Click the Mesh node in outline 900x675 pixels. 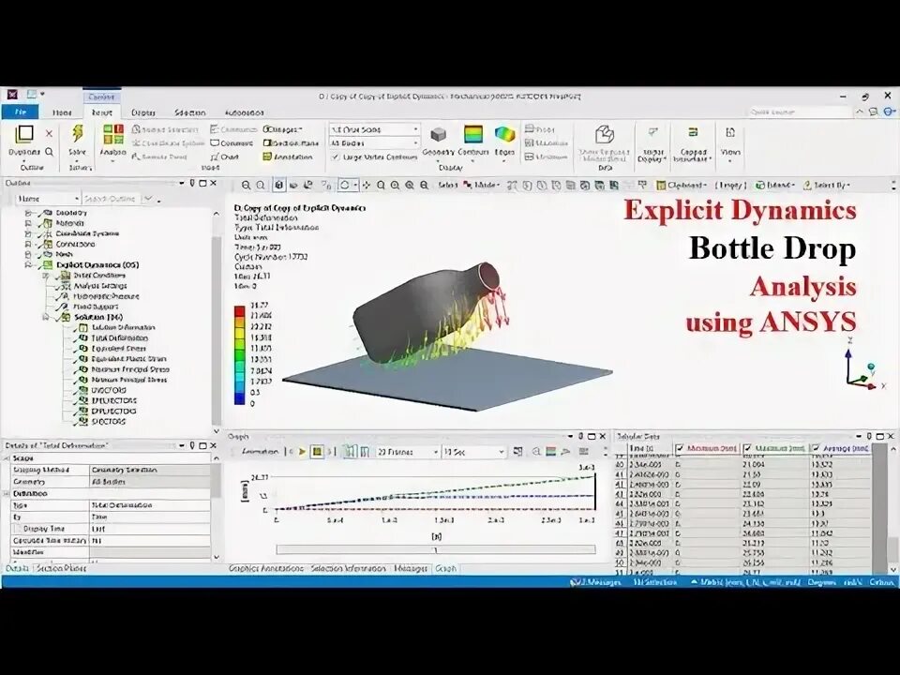coord(64,254)
